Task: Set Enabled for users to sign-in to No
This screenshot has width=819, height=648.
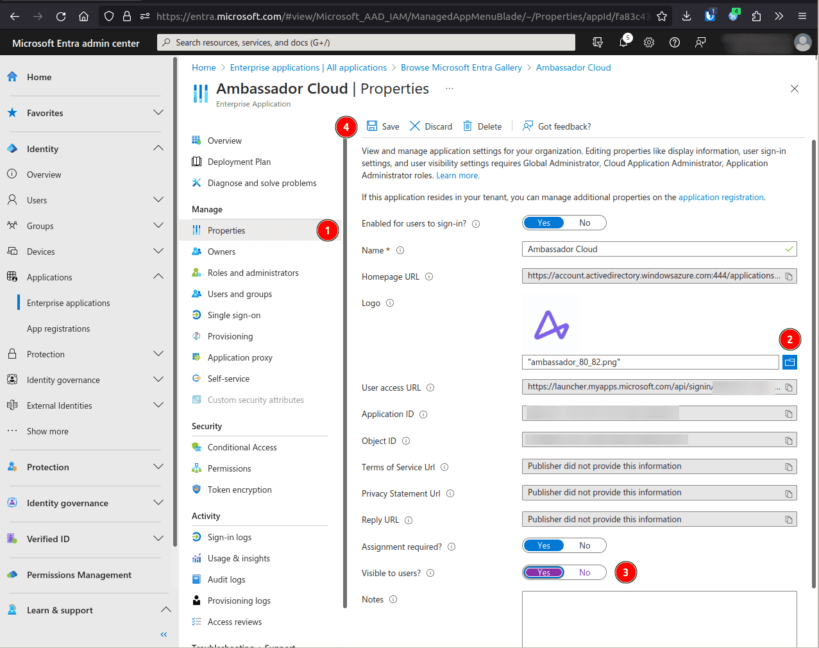Action: tap(585, 223)
